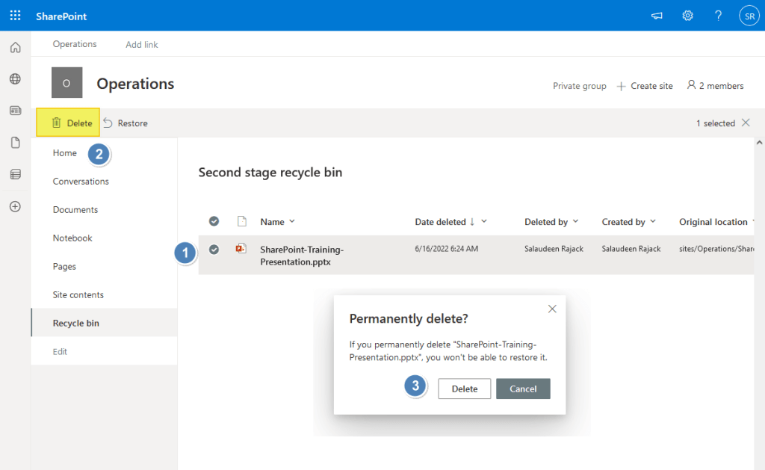765x470 pixels.
Task: Open the Help question mark icon
Action: [718, 16]
